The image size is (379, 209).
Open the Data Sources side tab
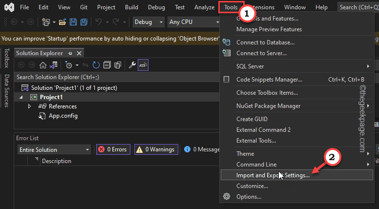click(x=7, y=91)
